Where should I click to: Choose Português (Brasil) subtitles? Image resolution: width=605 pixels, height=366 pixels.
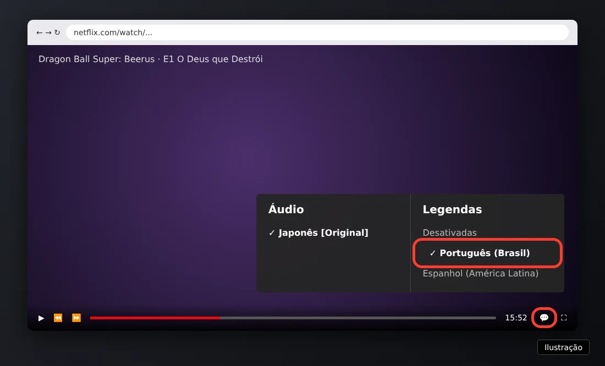tap(487, 253)
